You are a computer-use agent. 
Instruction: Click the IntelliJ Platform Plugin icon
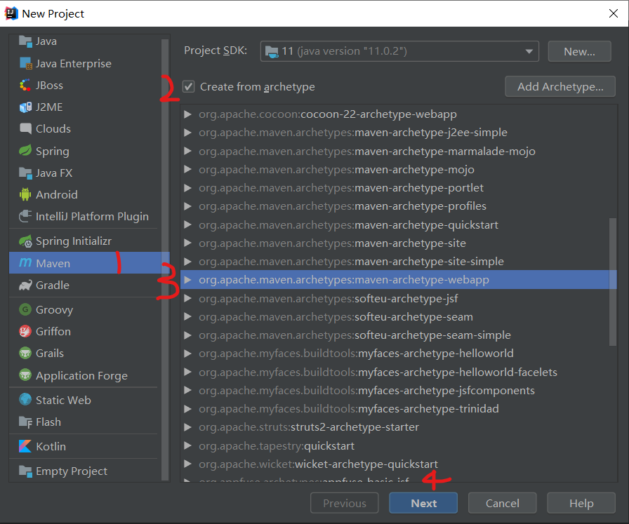coord(25,216)
